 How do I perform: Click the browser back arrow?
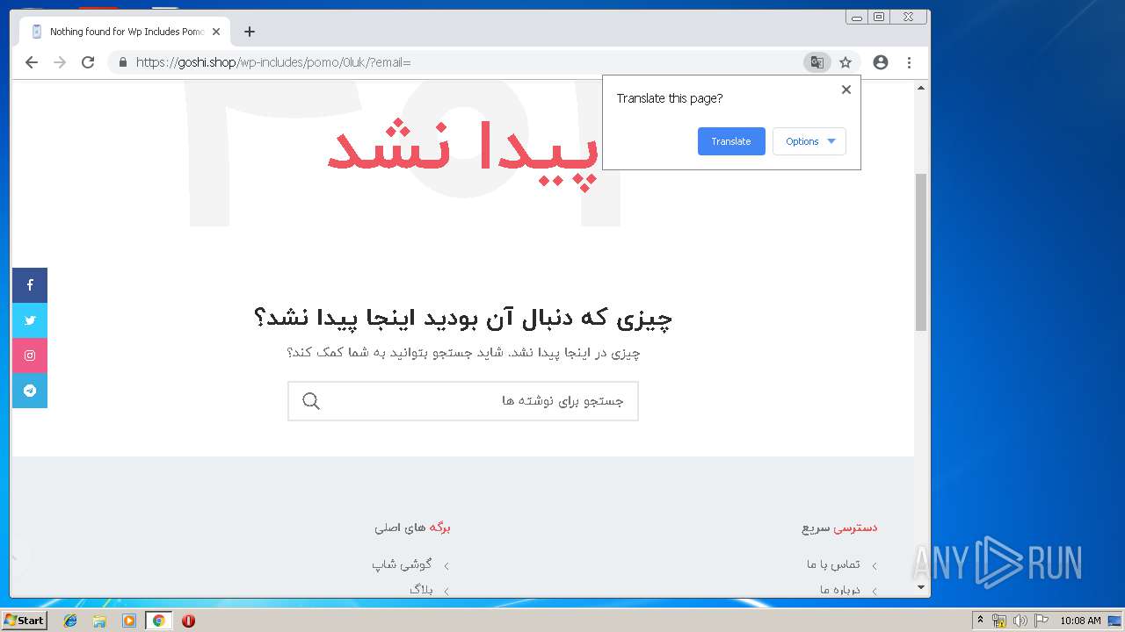tap(32, 62)
